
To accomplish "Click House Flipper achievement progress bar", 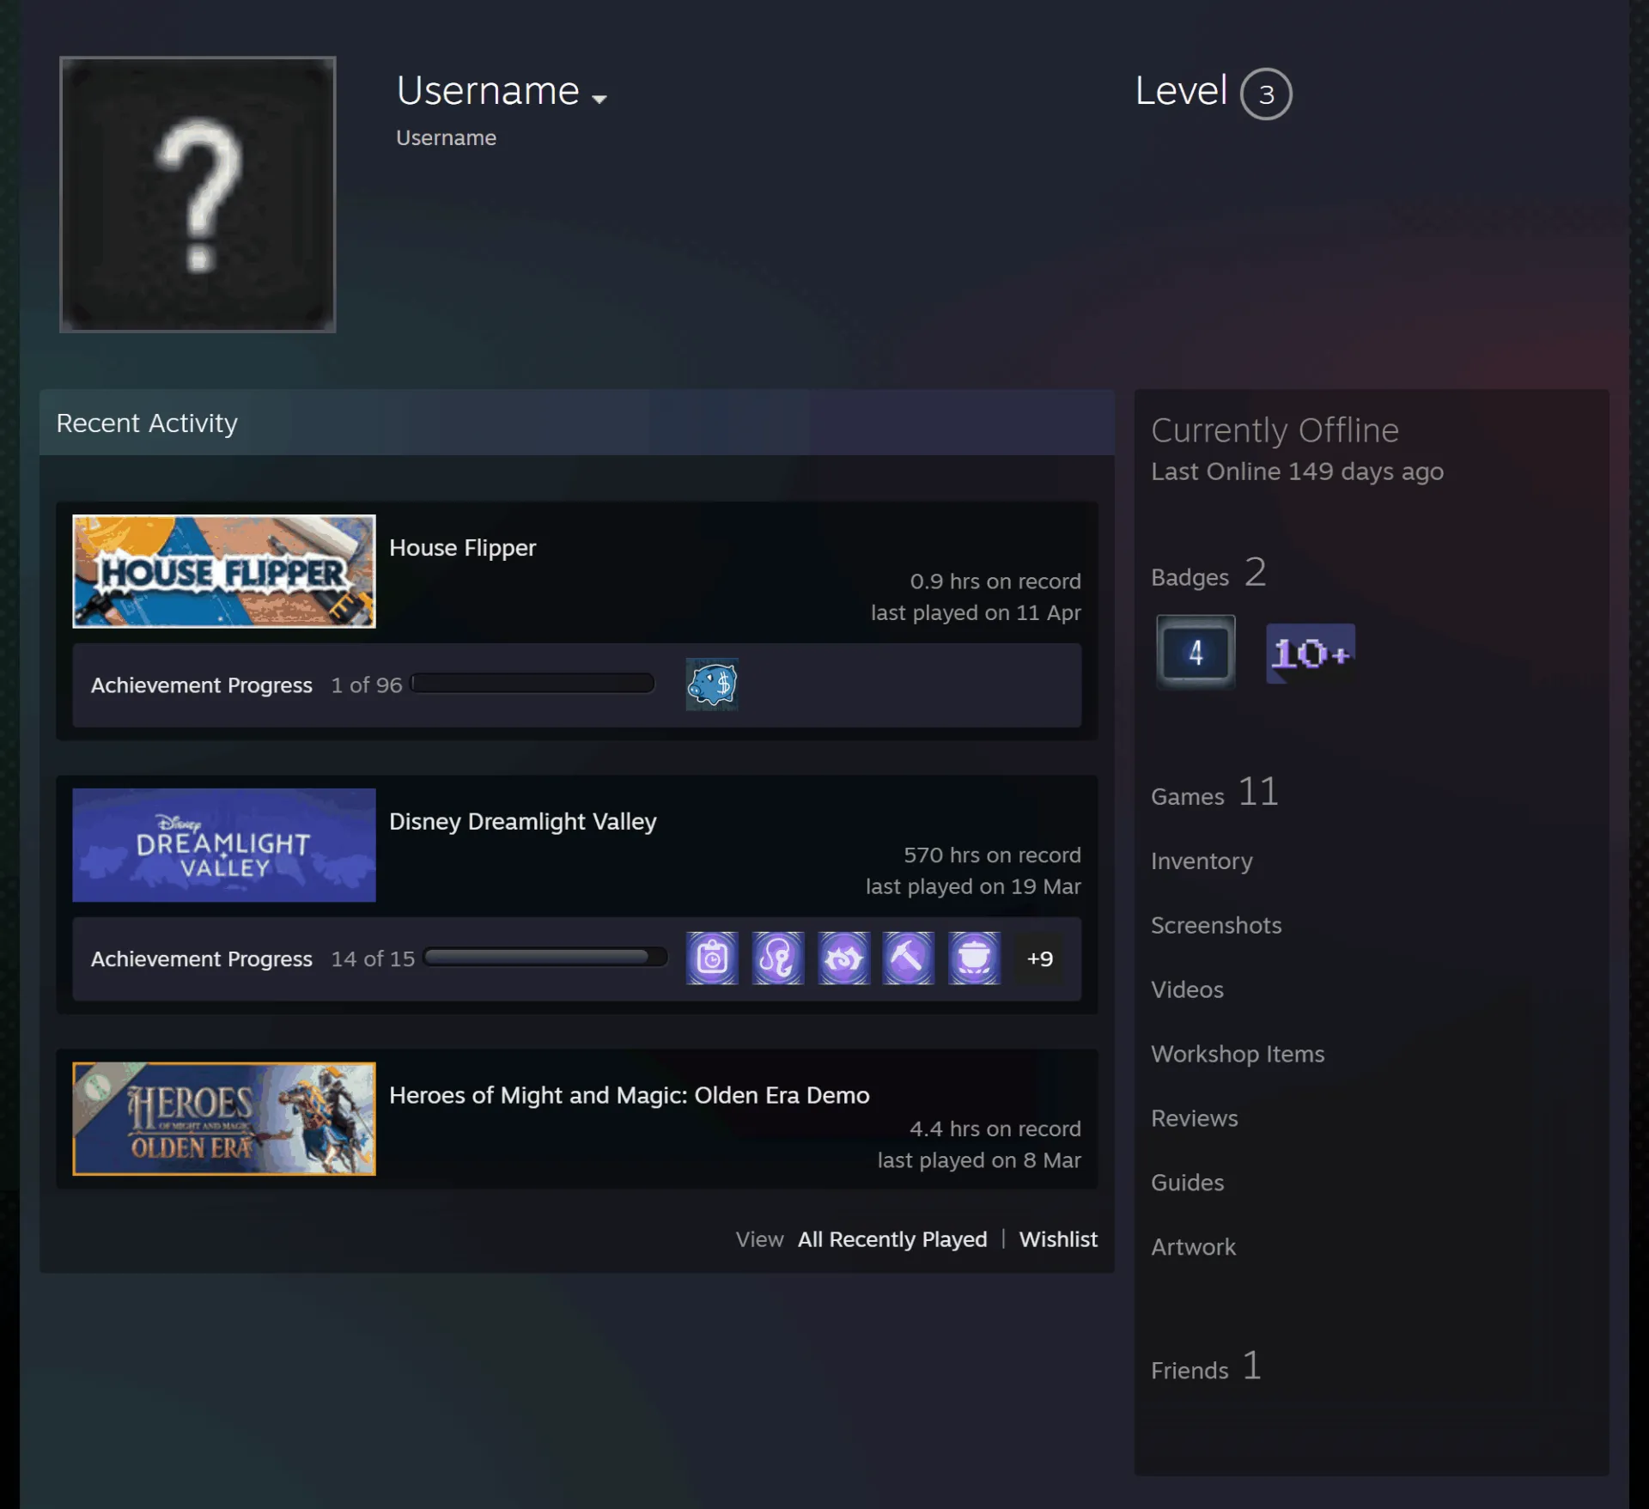I will [533, 684].
